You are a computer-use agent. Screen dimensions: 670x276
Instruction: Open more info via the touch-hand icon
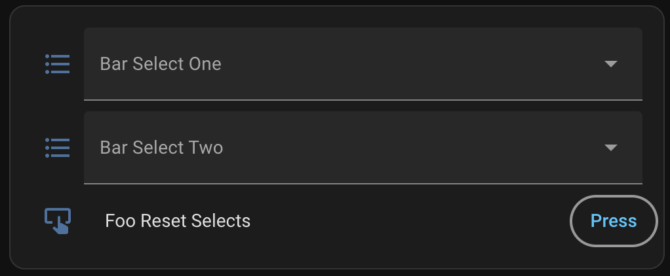[x=58, y=221]
